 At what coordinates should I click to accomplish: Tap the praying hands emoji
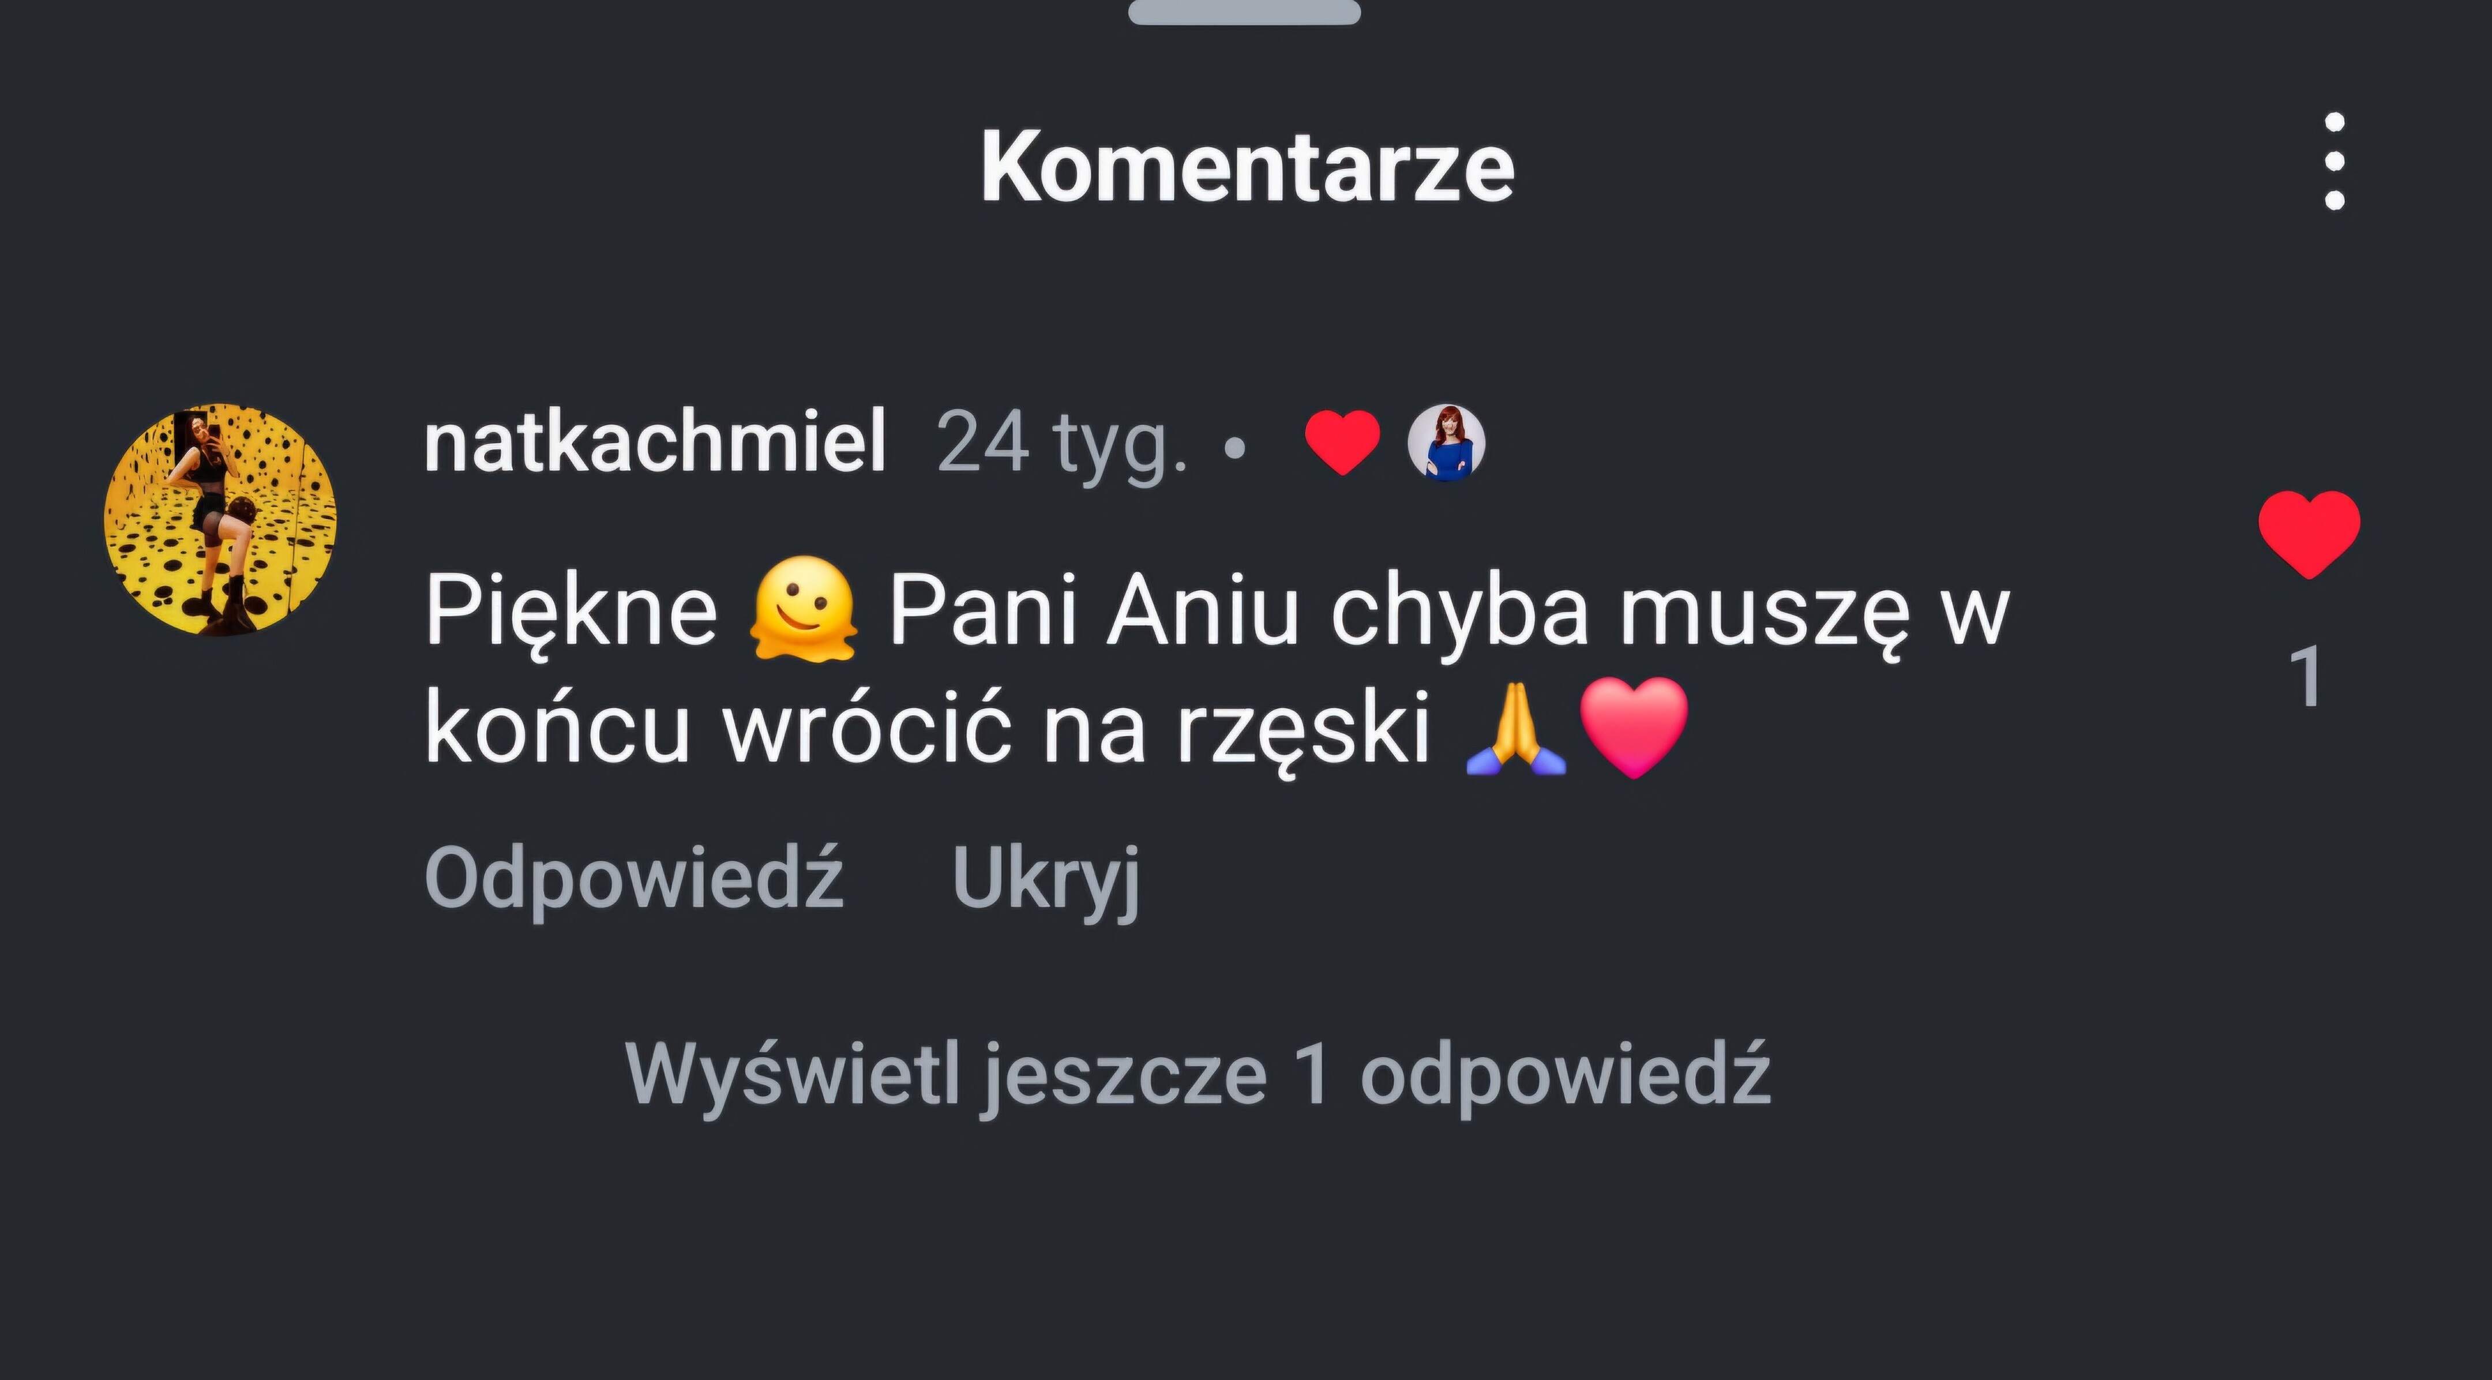(1516, 727)
